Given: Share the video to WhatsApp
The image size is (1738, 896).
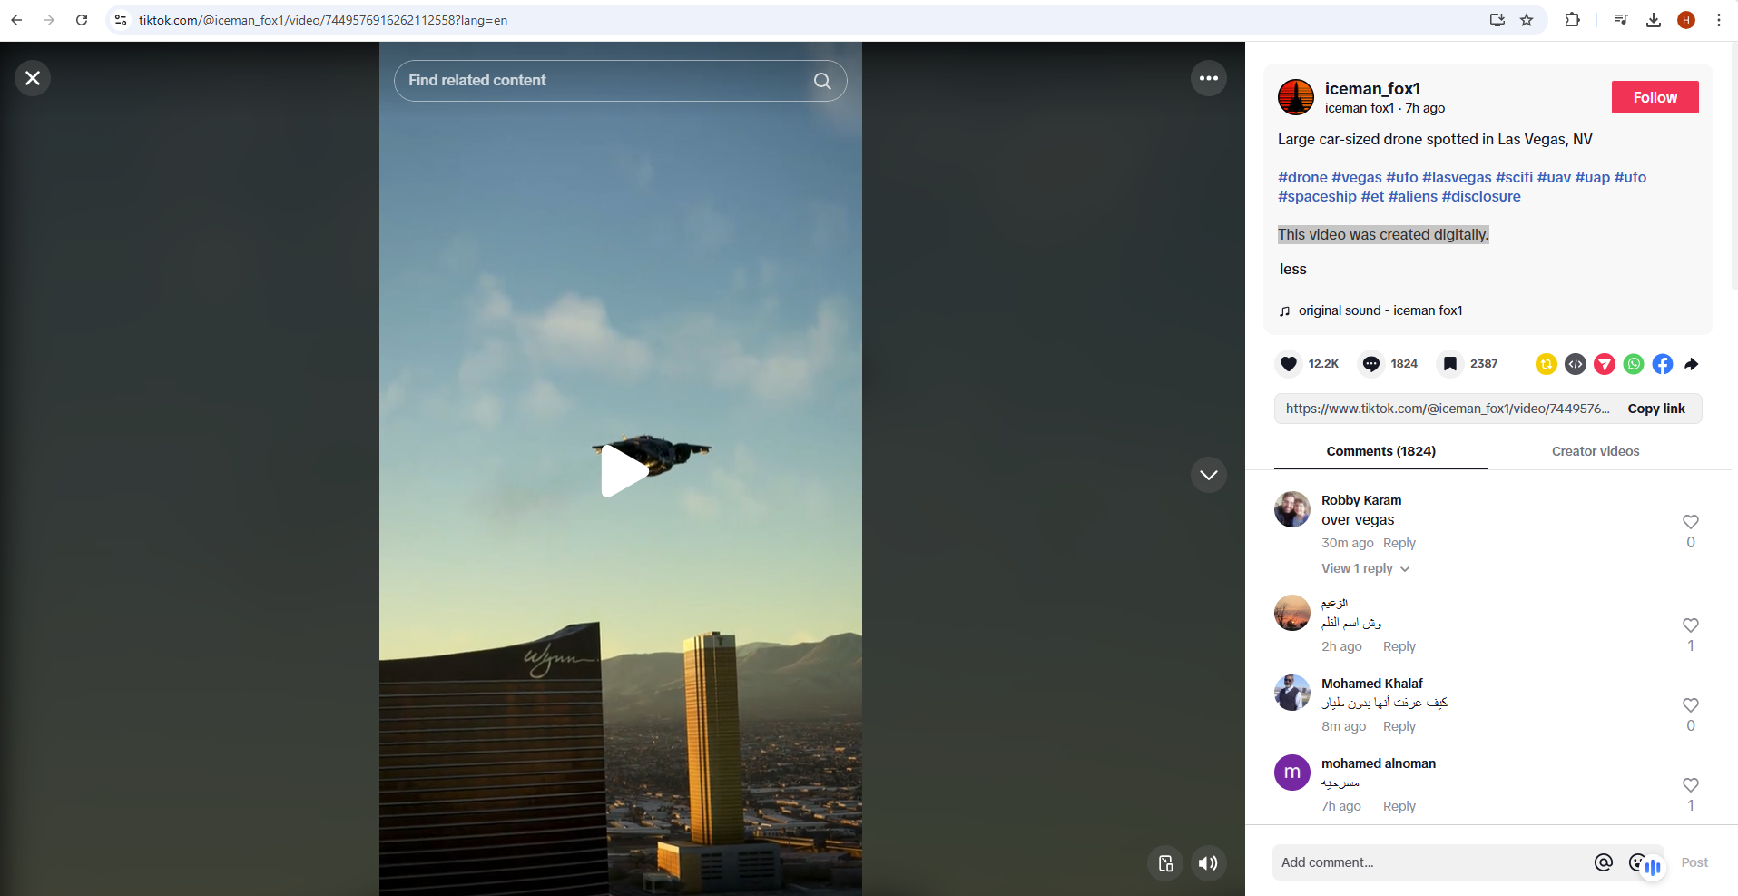Looking at the screenshot, I should coord(1634,364).
